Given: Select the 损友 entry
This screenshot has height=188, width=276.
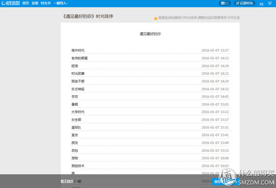Looking at the screenshot, I should click(x=75, y=143).
